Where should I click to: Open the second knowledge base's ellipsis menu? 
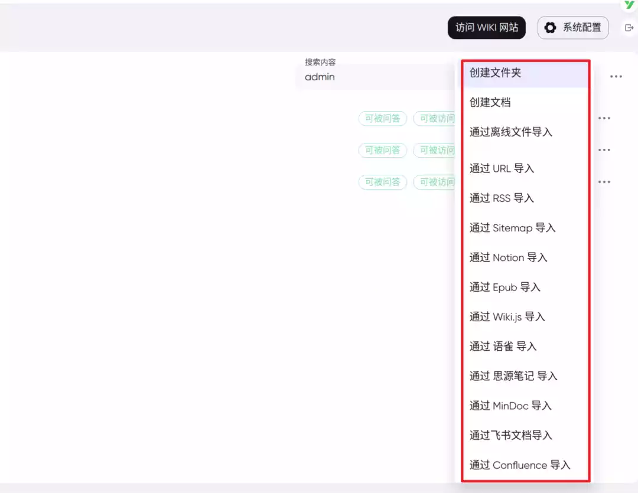(604, 149)
